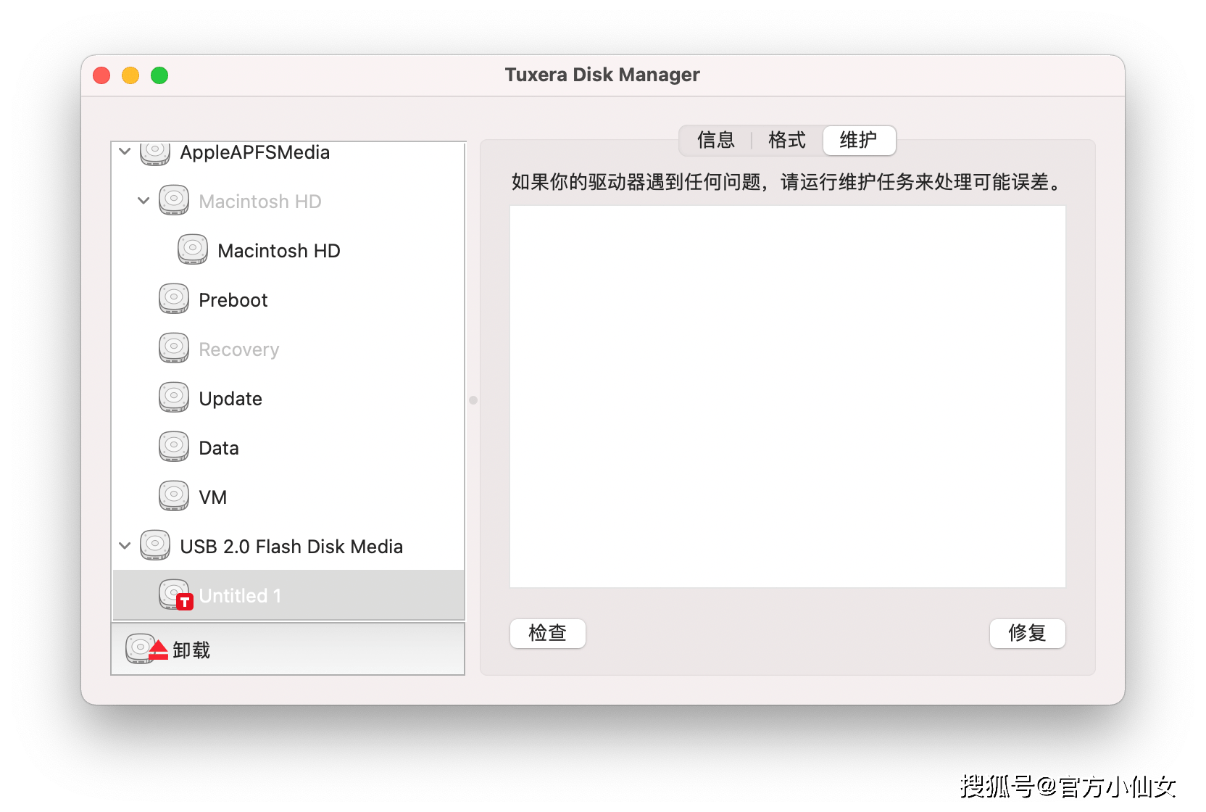This screenshot has width=1206, height=812.
Task: Click the Recovery volume icon
Action: [x=174, y=349]
